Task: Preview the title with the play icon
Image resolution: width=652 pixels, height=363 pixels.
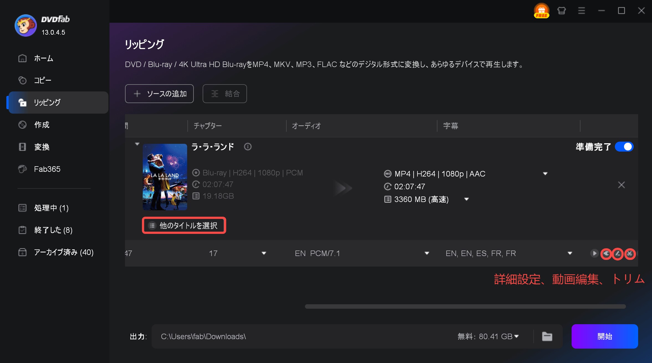Action: click(x=594, y=253)
